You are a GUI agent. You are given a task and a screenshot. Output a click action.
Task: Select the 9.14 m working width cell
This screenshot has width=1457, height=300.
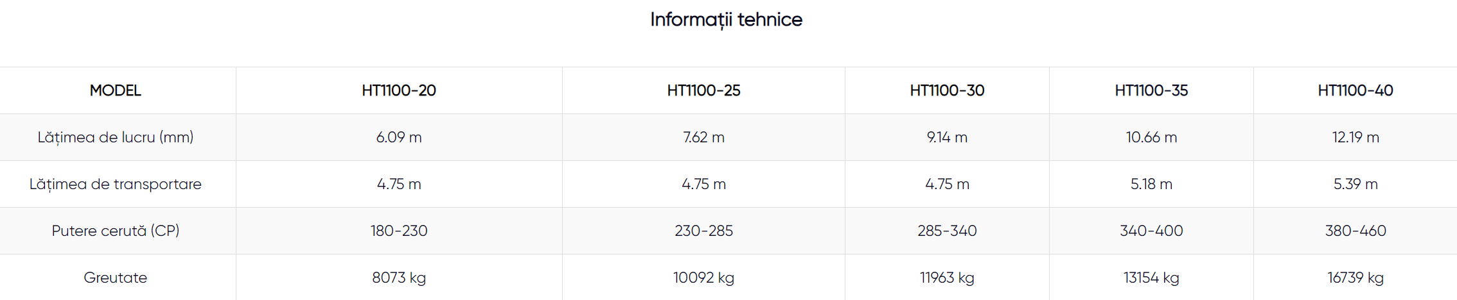pyautogui.click(x=947, y=137)
